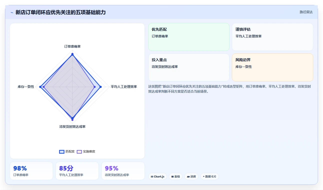Click the 待发货时效达成率 radar axis label

pyautogui.click(x=72, y=127)
